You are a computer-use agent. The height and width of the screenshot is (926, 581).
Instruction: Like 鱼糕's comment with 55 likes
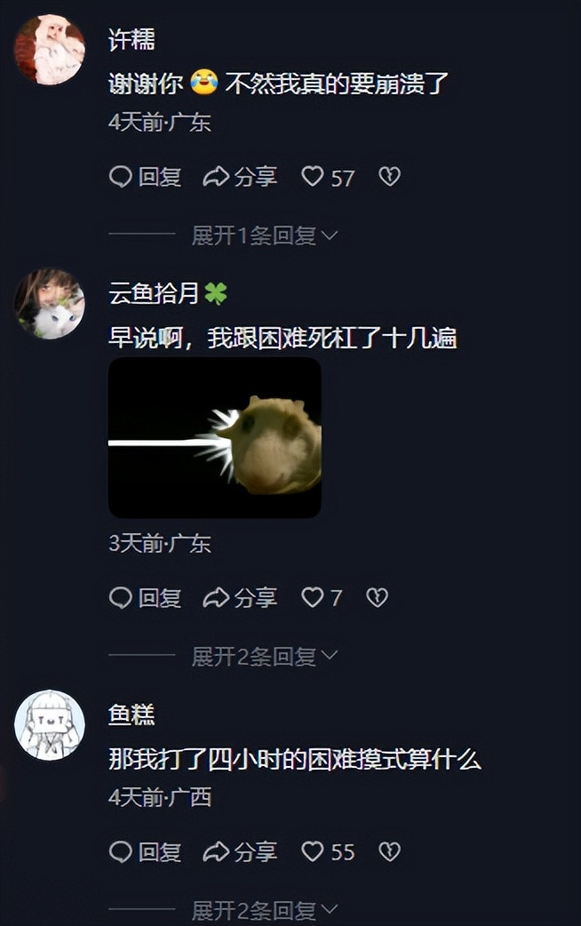[313, 851]
